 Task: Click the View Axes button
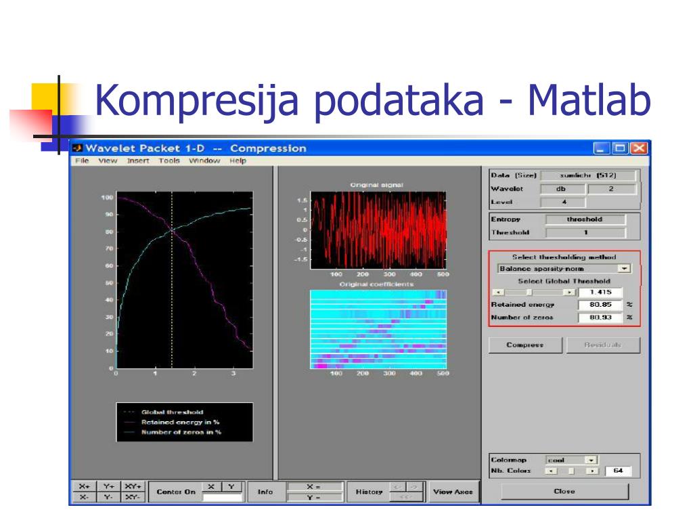coord(453,492)
